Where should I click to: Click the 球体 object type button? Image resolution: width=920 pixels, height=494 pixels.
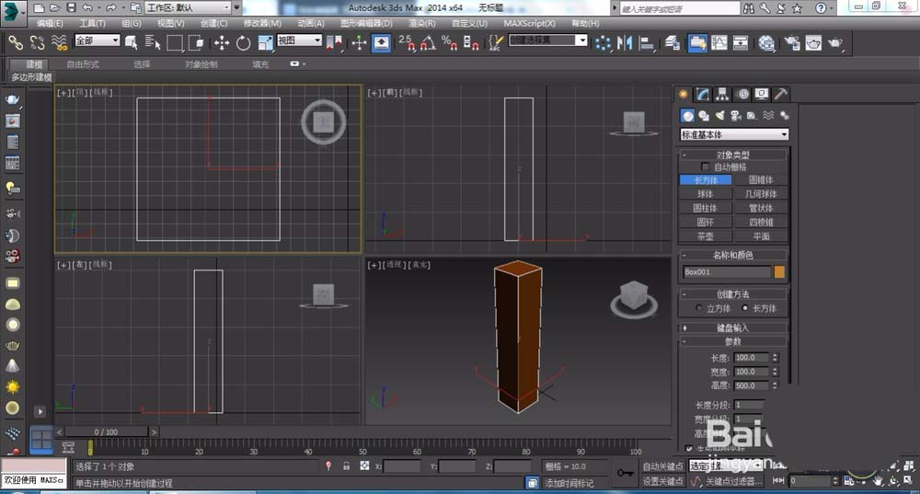point(706,194)
